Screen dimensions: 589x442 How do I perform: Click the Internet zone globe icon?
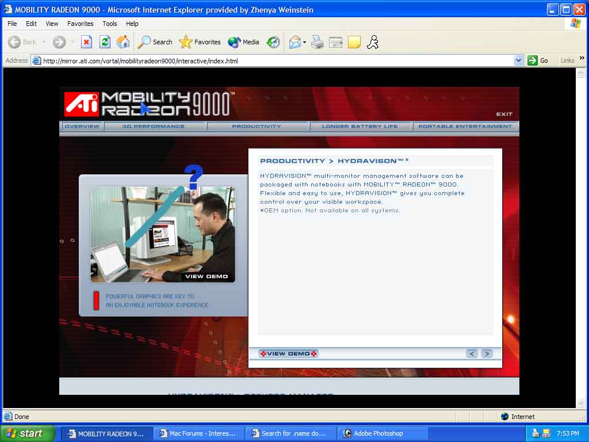click(505, 416)
